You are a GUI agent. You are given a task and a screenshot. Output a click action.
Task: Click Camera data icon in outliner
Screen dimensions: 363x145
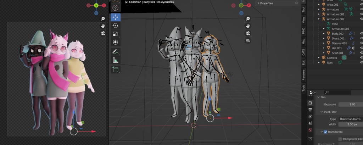click(x=344, y=58)
